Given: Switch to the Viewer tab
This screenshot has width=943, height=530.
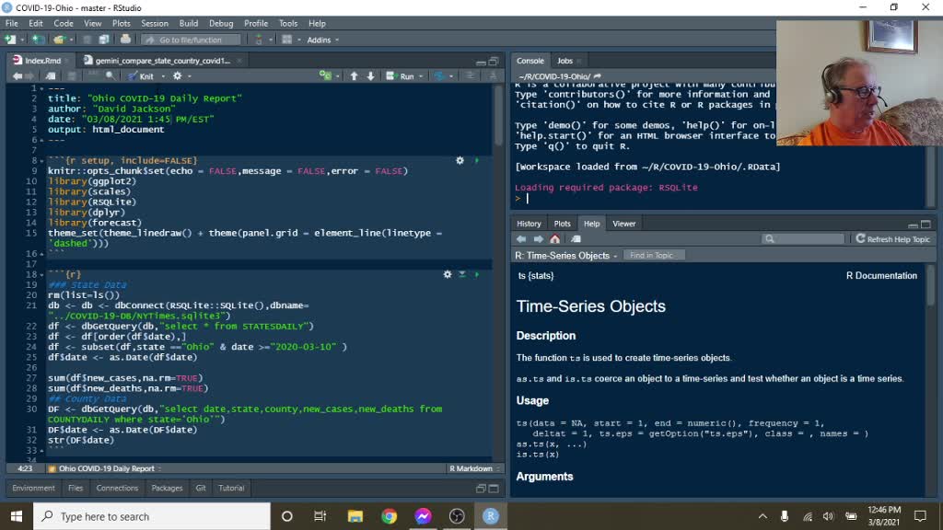Looking at the screenshot, I should (x=623, y=224).
